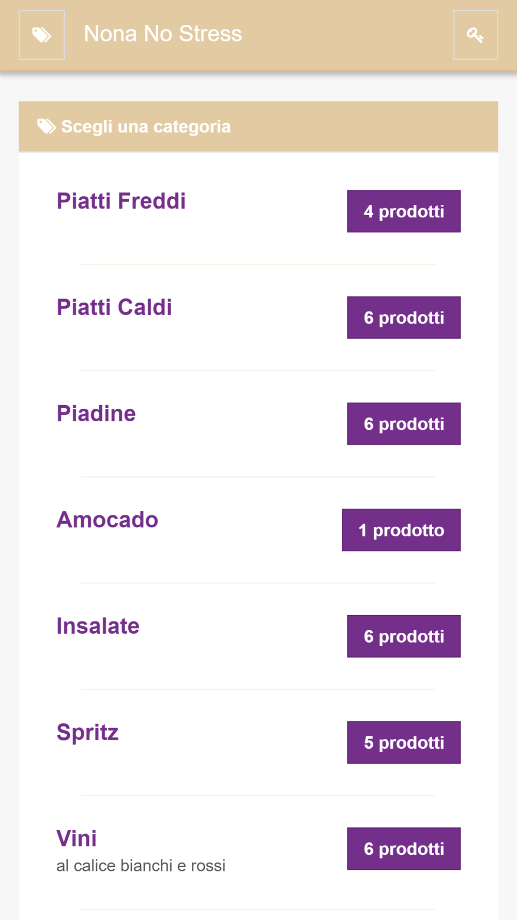Viewport: 517px width, 920px height.
Task: Click the tags icon beside Scegli una categoria
Action: [47, 126]
